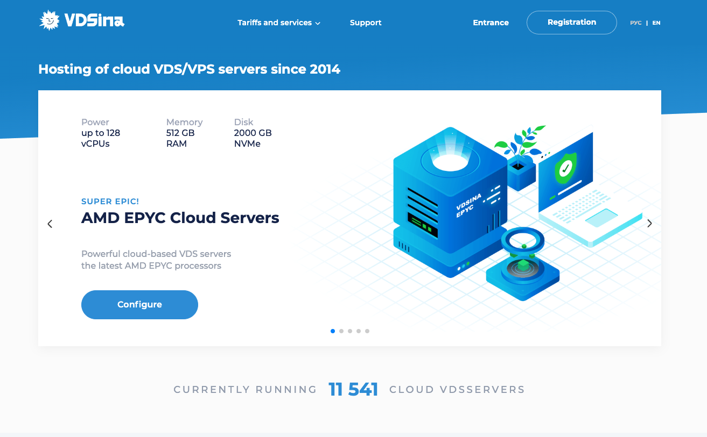Select the last carousel dot
The height and width of the screenshot is (437, 707).
pos(367,331)
